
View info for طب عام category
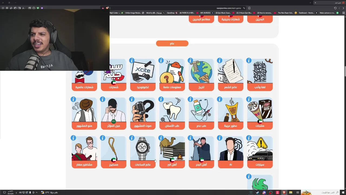click(x=190, y=99)
